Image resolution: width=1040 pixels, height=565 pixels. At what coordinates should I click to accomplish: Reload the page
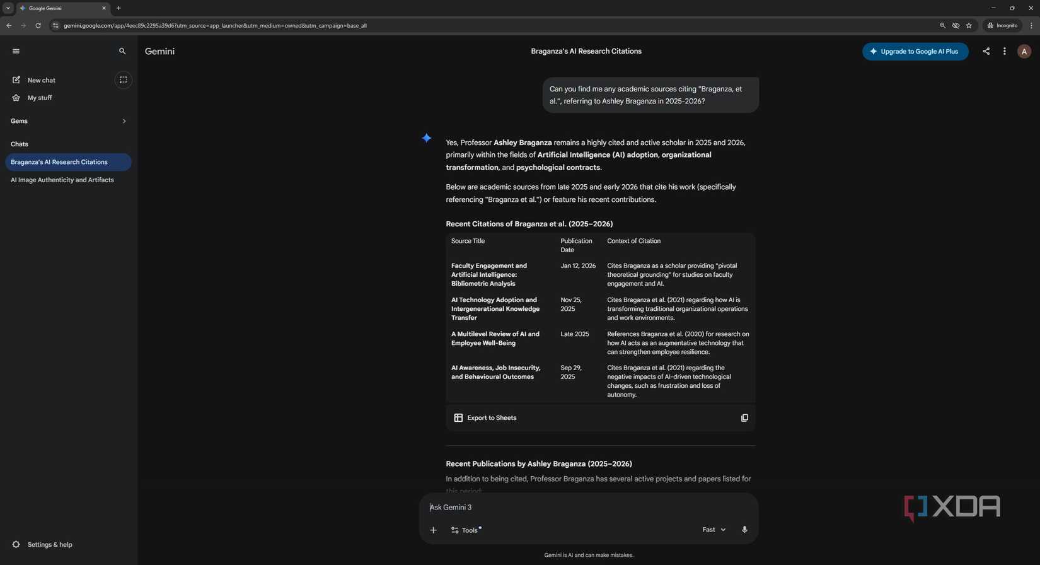click(x=38, y=25)
